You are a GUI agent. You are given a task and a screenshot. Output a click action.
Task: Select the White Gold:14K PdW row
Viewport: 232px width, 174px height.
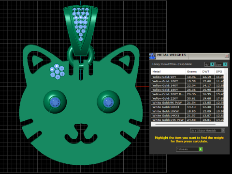(x=188, y=120)
